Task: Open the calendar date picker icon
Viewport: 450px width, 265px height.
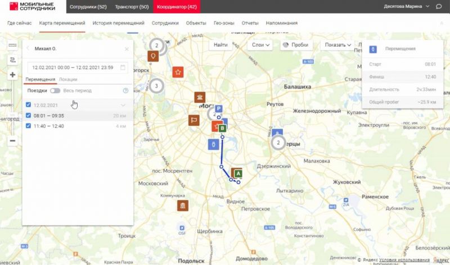Action: click(123, 67)
